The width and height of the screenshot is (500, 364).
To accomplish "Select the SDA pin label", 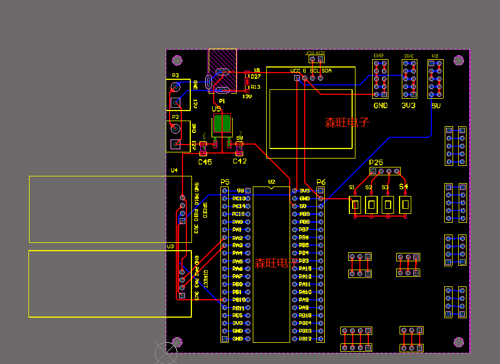I will tap(326, 71).
